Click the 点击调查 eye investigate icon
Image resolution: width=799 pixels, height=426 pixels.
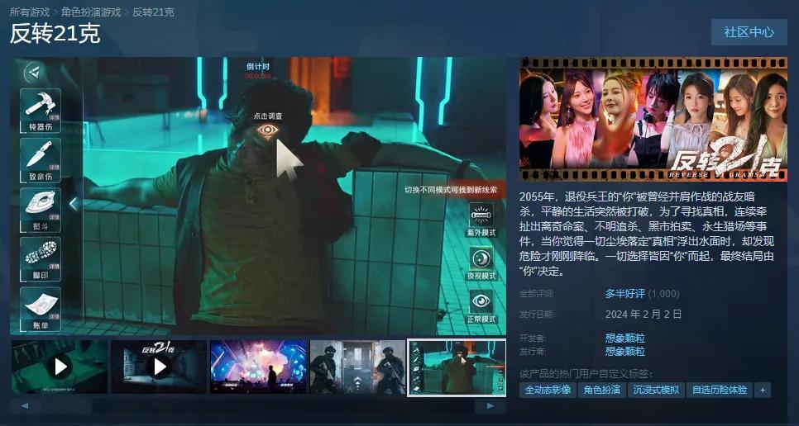[268, 130]
